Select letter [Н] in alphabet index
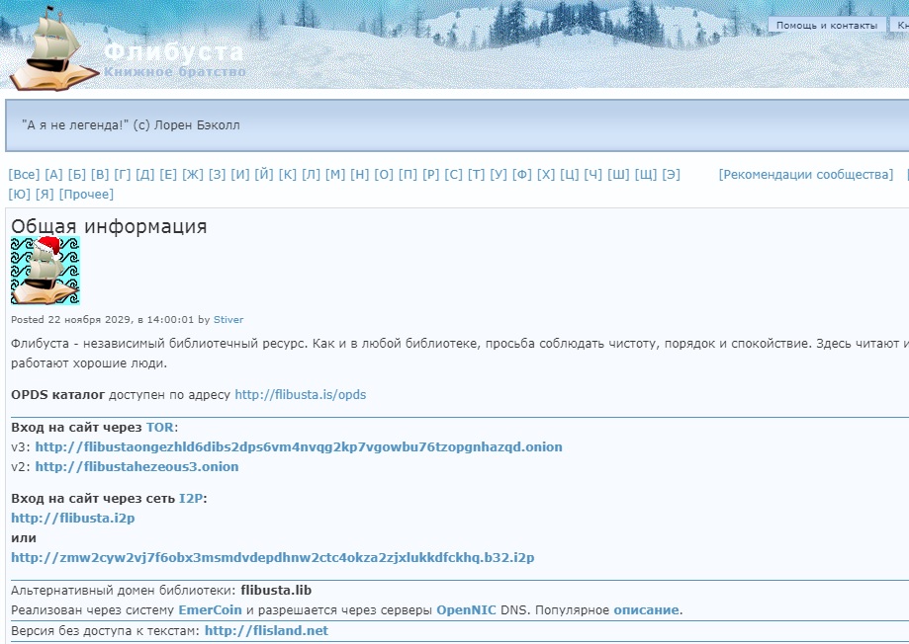 coord(359,174)
